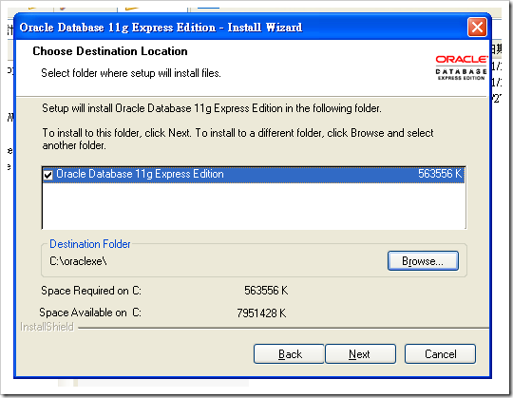Screen dimensions: 513x398
Task: Close the Install Wizard with red X
Action: pos(477,28)
